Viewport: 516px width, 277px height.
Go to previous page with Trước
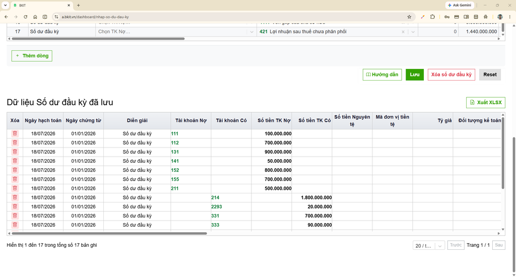coord(456,245)
